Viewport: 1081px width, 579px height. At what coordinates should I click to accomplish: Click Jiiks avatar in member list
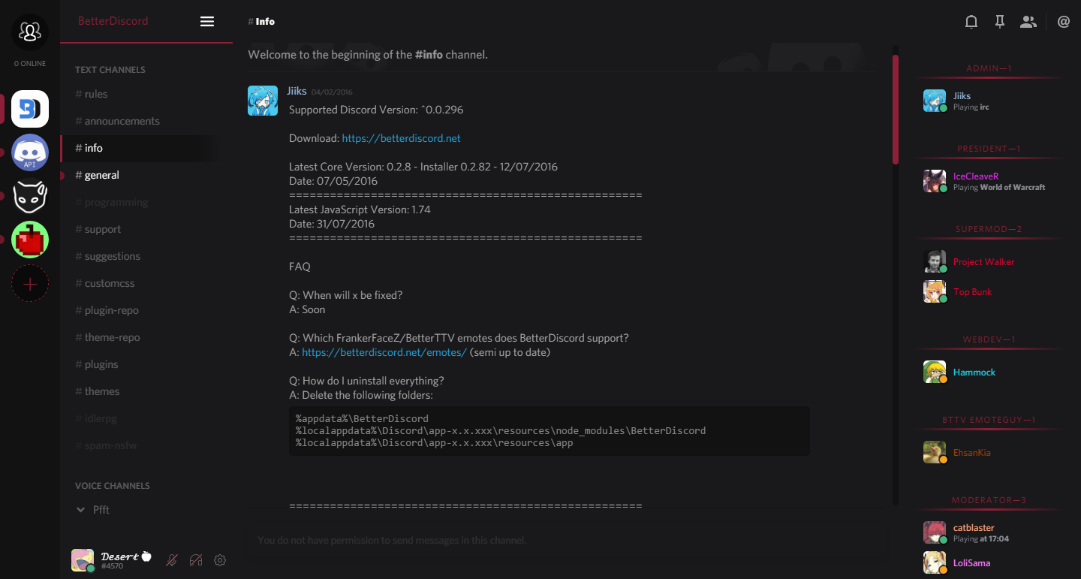pos(935,101)
